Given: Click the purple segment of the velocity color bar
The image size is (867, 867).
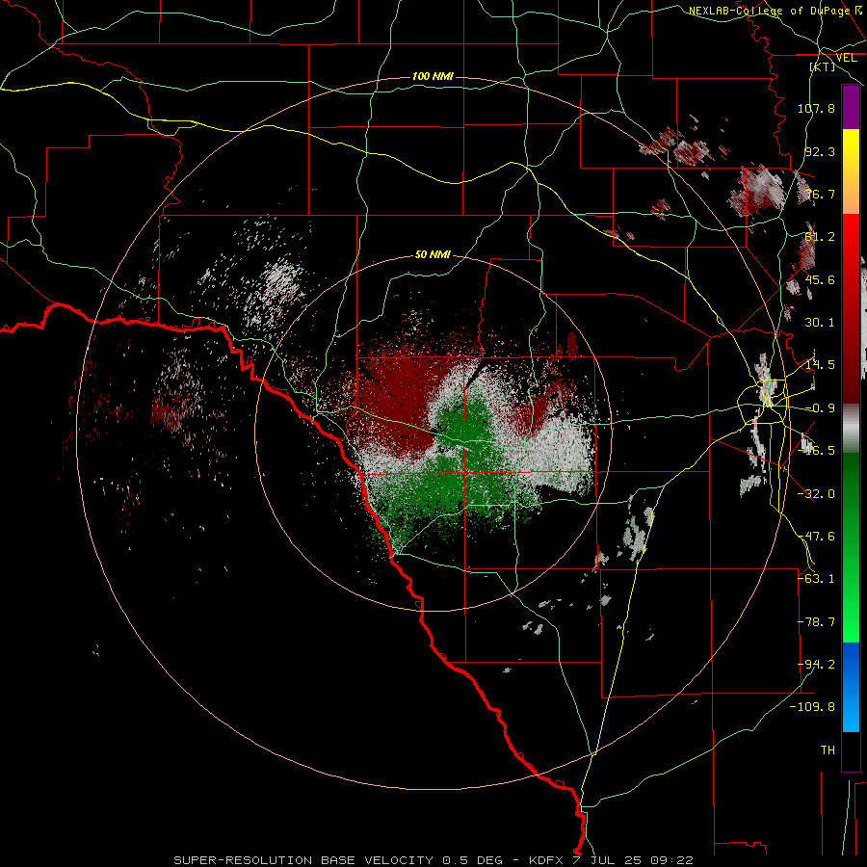Looking at the screenshot, I should coord(851,107).
